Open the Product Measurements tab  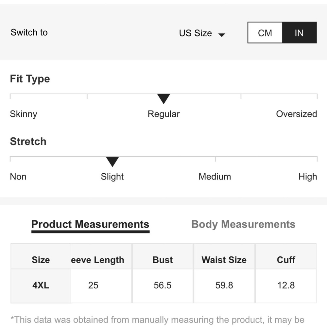(x=90, y=224)
